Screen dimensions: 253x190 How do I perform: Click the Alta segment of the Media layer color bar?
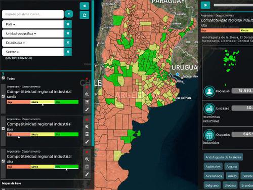[x=66, y=102]
